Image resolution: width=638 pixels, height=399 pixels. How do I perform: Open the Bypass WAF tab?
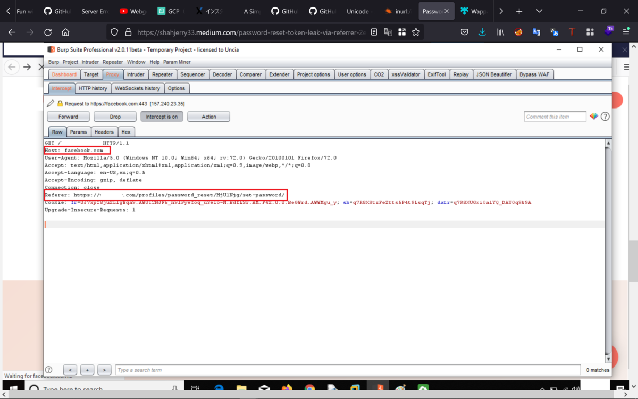pyautogui.click(x=534, y=74)
